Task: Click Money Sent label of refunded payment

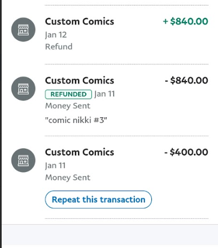Action: [x=68, y=106]
